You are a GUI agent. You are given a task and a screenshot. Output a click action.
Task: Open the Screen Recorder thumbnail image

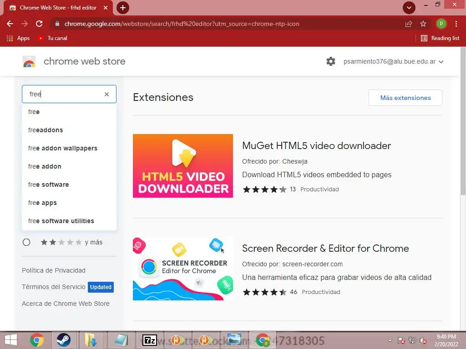tap(183, 269)
